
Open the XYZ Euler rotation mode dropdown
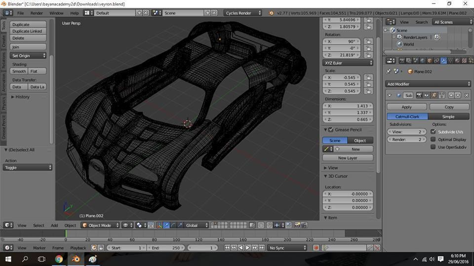click(x=348, y=63)
